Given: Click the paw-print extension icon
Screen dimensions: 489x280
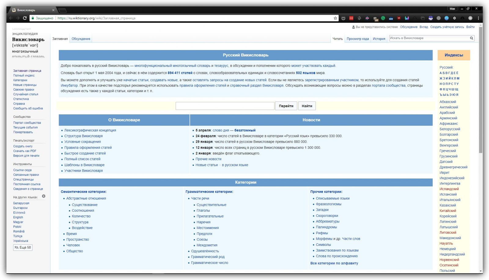Looking at the screenshot, I should point(359,18).
